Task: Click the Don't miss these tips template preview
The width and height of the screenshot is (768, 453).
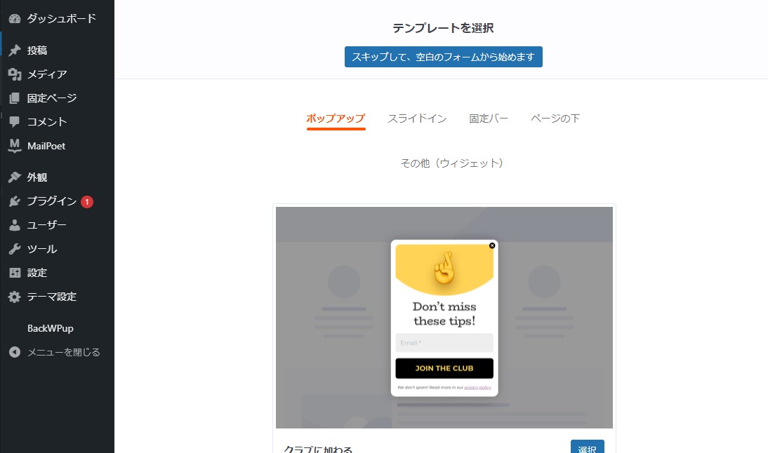Action: click(444, 317)
